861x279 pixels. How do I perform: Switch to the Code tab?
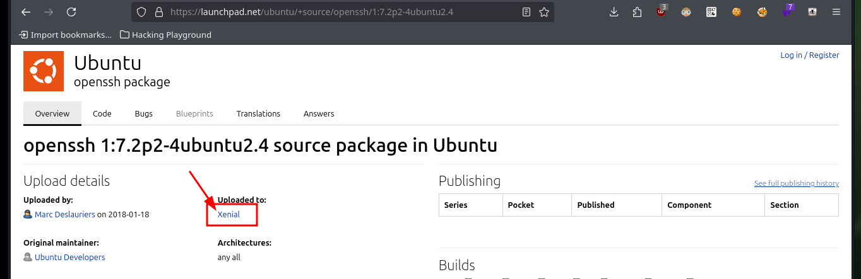[102, 113]
